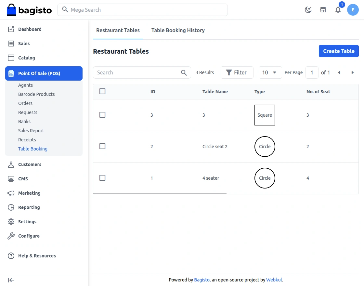Open Barcode Products submenu item
The width and height of the screenshot is (364, 286).
point(36,94)
